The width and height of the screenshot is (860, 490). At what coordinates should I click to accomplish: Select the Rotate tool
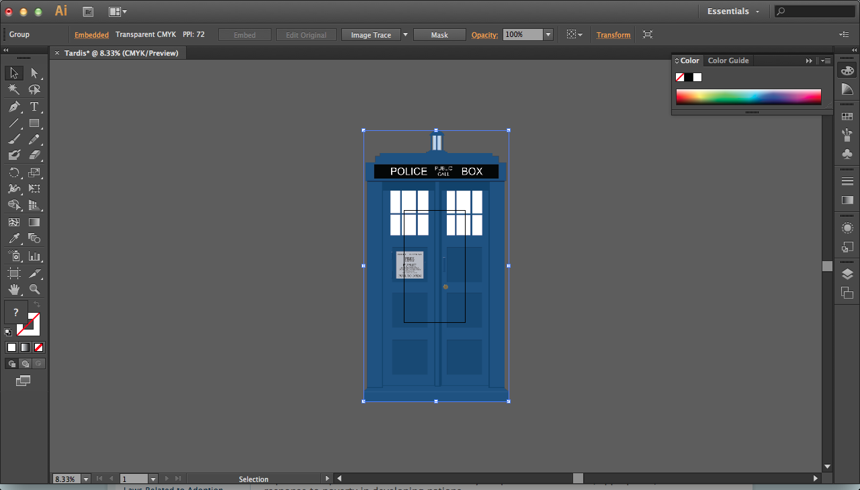coord(14,173)
